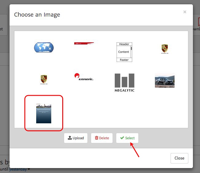Click the red trash can icon
The image size is (200, 173).
tap(97, 138)
